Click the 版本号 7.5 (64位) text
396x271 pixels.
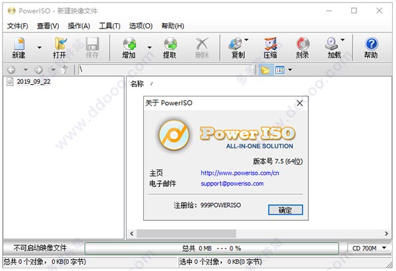click(278, 161)
